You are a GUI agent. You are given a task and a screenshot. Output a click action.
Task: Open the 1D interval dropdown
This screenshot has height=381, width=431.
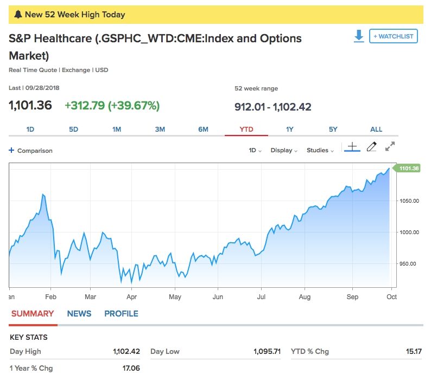[255, 150]
